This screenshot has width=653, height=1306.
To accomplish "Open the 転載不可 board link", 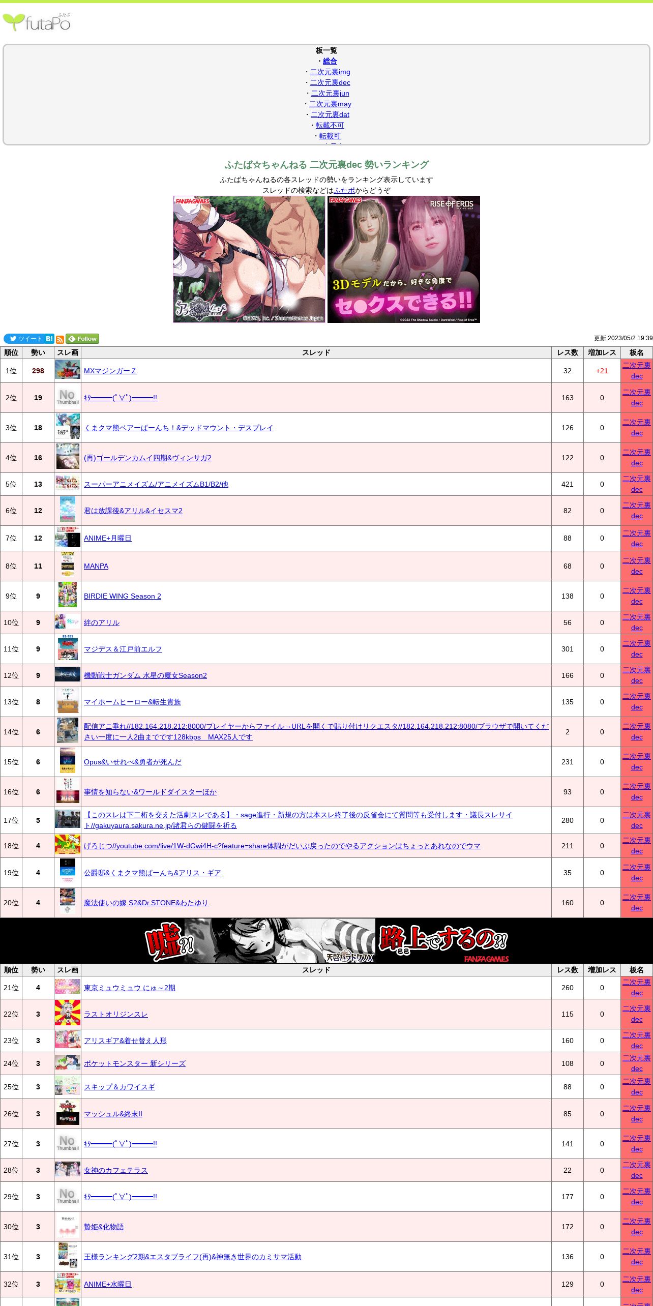I will tap(330, 125).
